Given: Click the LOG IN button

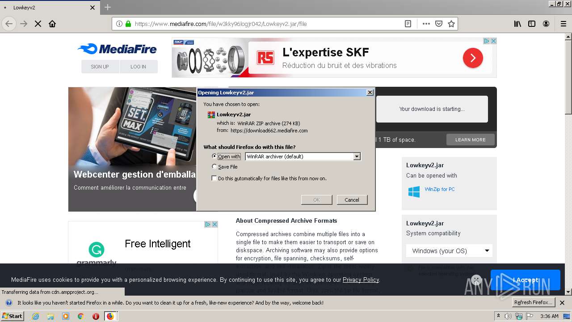Looking at the screenshot, I should pyautogui.click(x=139, y=67).
